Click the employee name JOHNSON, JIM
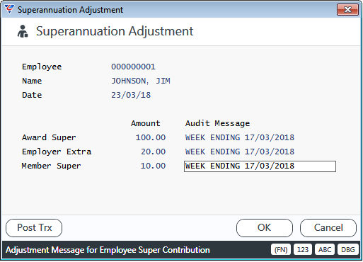 (x=141, y=81)
